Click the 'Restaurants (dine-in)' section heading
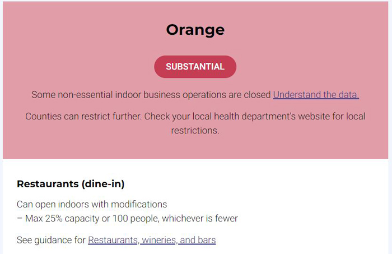The image size is (392, 254). click(x=71, y=184)
